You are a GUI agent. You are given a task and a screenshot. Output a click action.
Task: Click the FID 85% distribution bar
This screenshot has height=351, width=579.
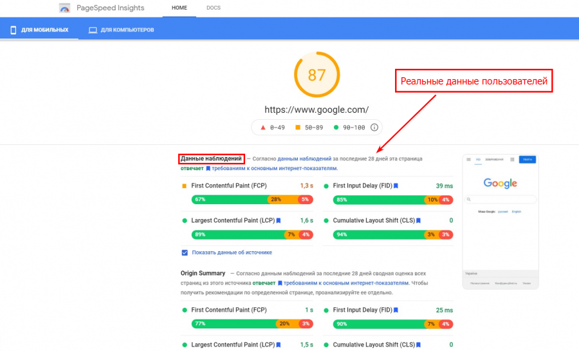pos(393,200)
